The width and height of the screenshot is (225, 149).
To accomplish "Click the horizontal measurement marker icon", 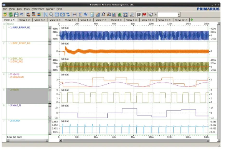I will [74, 14].
